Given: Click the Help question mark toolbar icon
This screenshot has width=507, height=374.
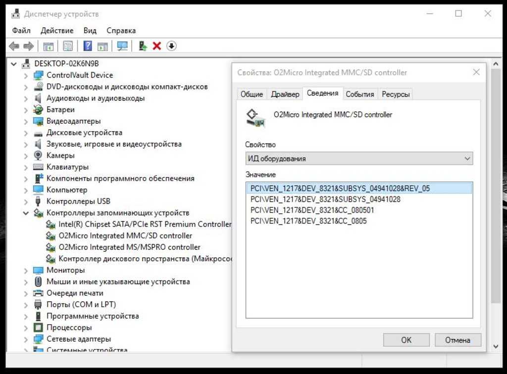Looking at the screenshot, I should click(x=88, y=46).
